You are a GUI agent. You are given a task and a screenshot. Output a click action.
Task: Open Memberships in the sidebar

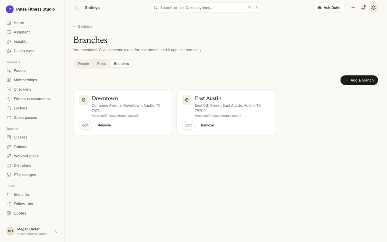click(x=32, y=80)
